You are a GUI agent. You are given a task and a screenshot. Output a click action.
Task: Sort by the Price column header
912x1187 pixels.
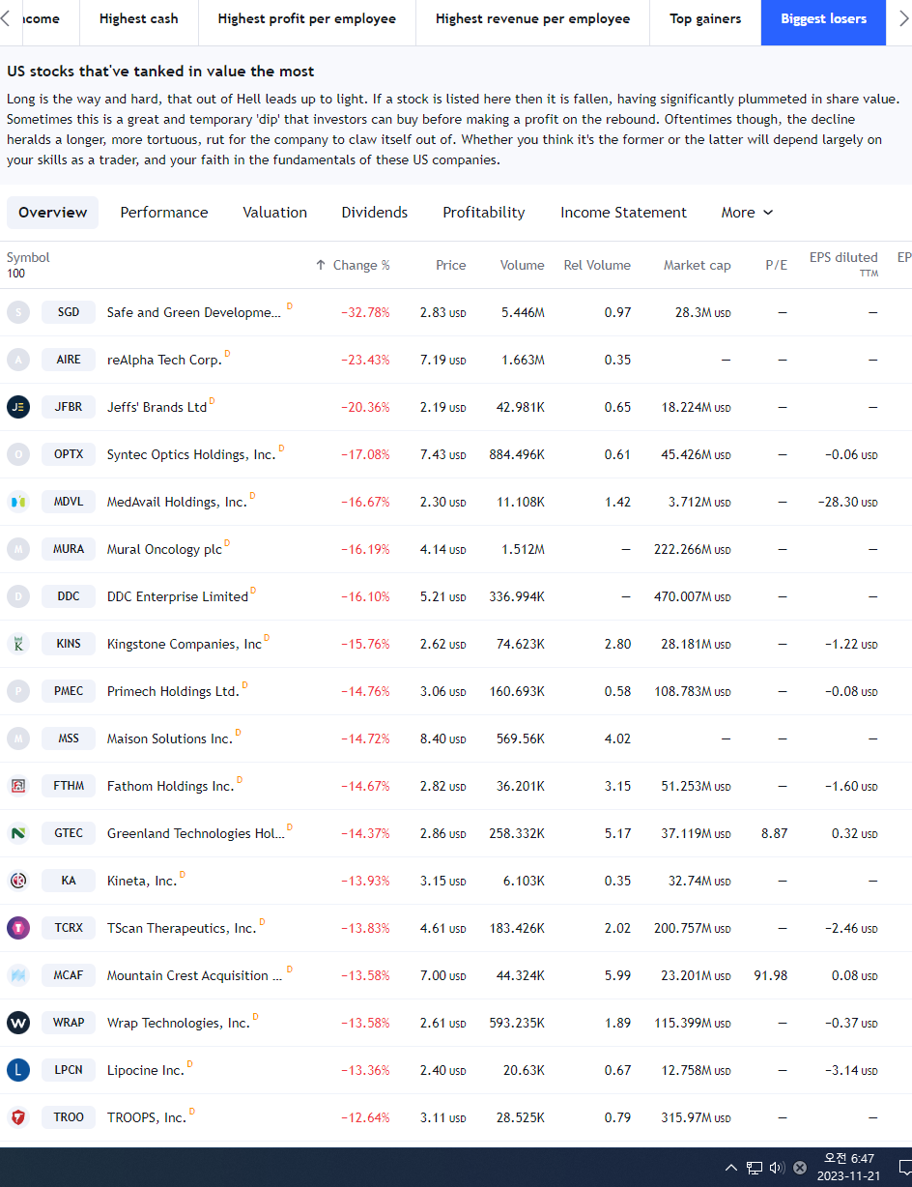point(450,265)
